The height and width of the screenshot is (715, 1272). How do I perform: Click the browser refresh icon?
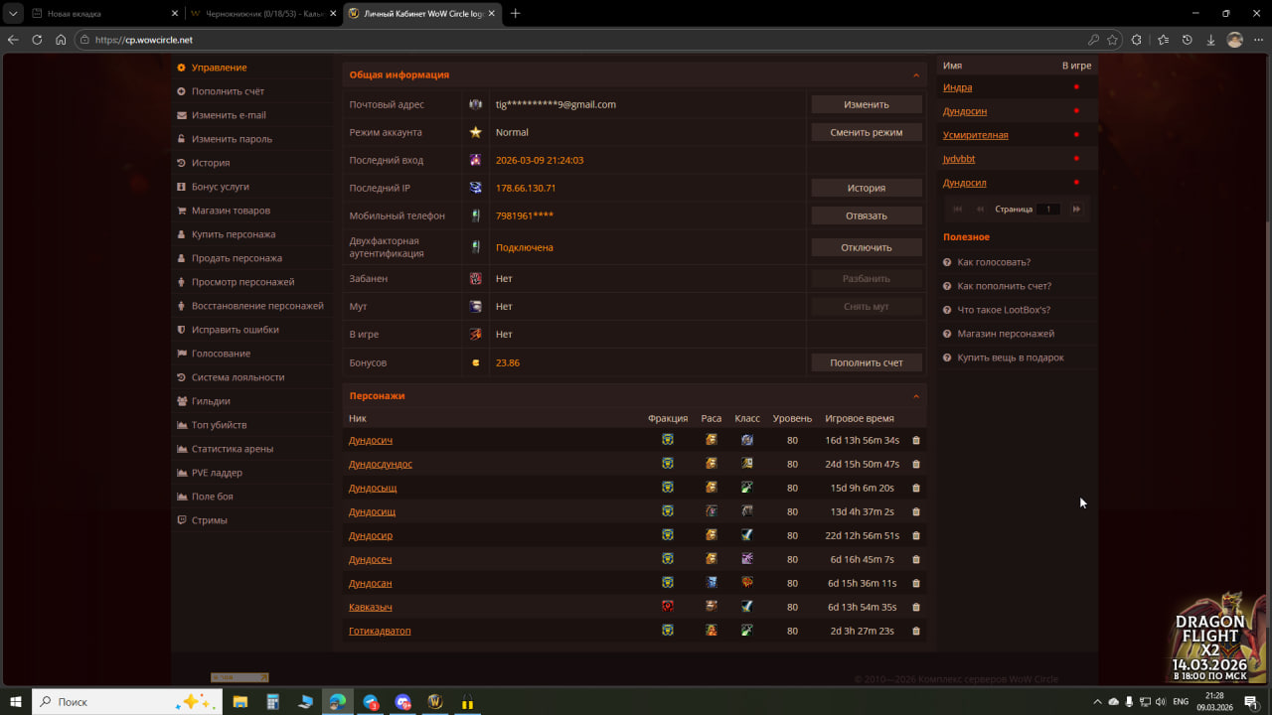(x=37, y=40)
